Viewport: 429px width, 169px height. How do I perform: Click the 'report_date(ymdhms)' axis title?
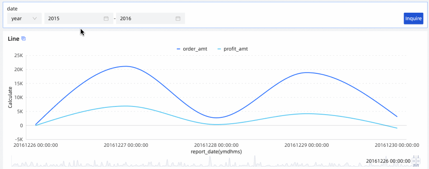pyautogui.click(x=216, y=151)
